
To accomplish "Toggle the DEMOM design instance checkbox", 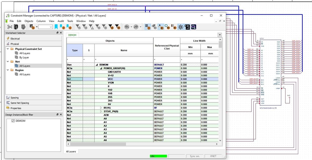I will (x=13, y=121).
